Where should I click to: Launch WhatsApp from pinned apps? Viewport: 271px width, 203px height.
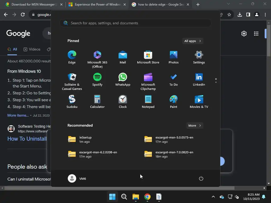click(x=123, y=80)
